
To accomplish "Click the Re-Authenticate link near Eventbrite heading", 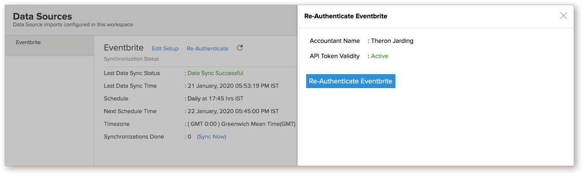I will pyautogui.click(x=207, y=48).
